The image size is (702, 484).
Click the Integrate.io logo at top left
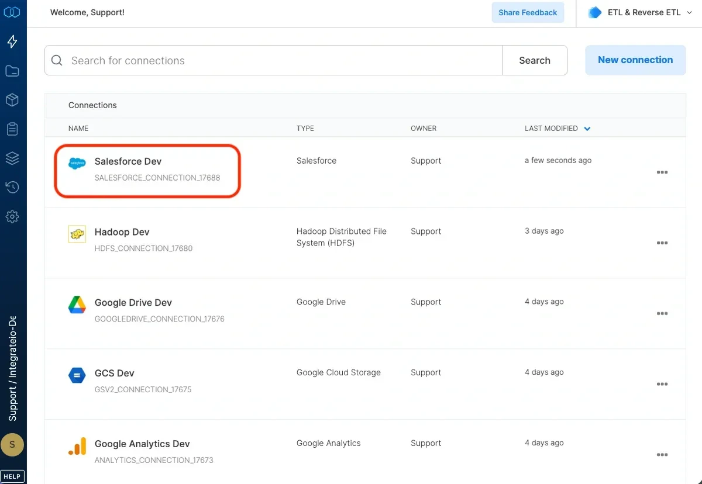pos(12,12)
